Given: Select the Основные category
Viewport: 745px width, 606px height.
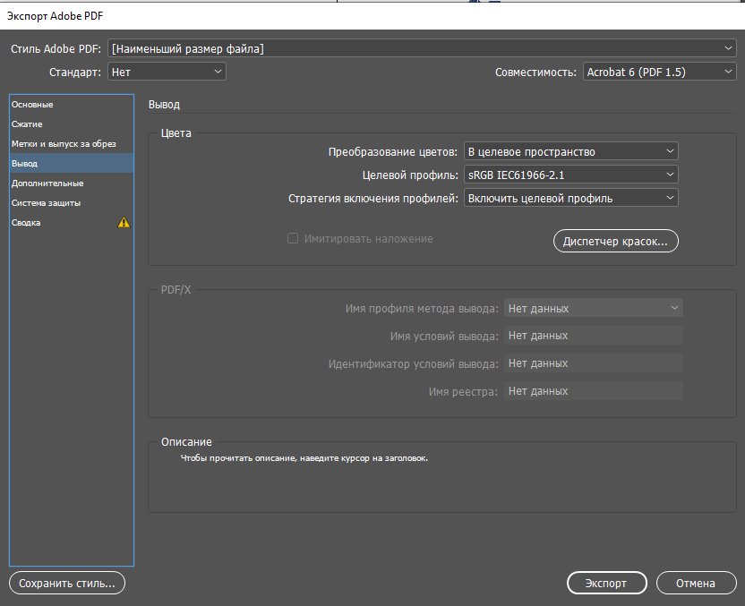Looking at the screenshot, I should click(x=32, y=105).
